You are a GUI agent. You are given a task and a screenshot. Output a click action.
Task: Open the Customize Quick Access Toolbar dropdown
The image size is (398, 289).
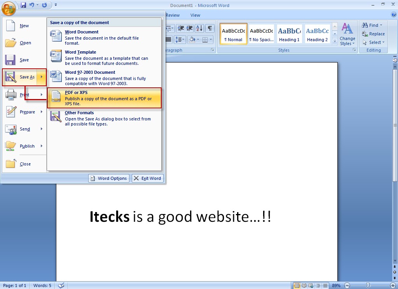pyautogui.click(x=56, y=5)
